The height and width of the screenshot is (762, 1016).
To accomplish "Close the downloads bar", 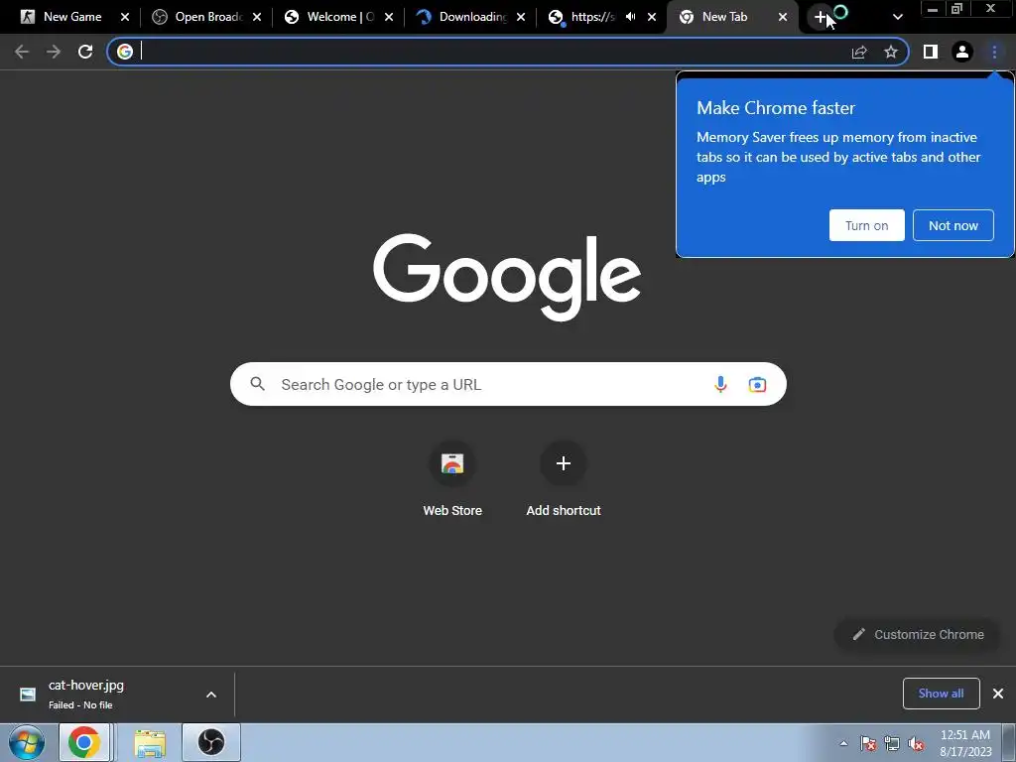I will 998,694.
